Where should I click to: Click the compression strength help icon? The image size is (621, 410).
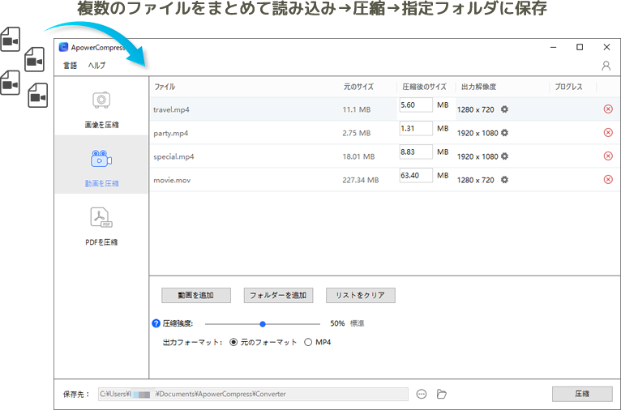[x=156, y=323]
